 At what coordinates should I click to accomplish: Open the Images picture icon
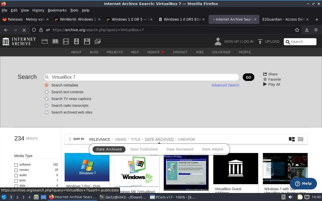pyautogui.click(x=98, y=41)
